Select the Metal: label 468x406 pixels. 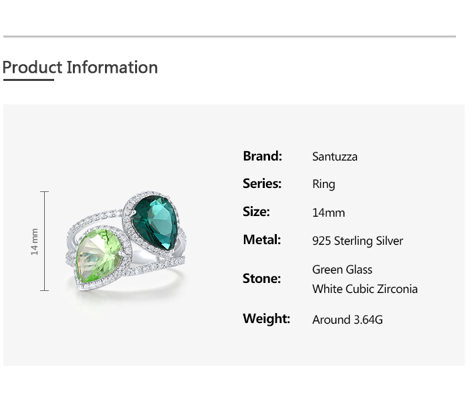coord(261,240)
